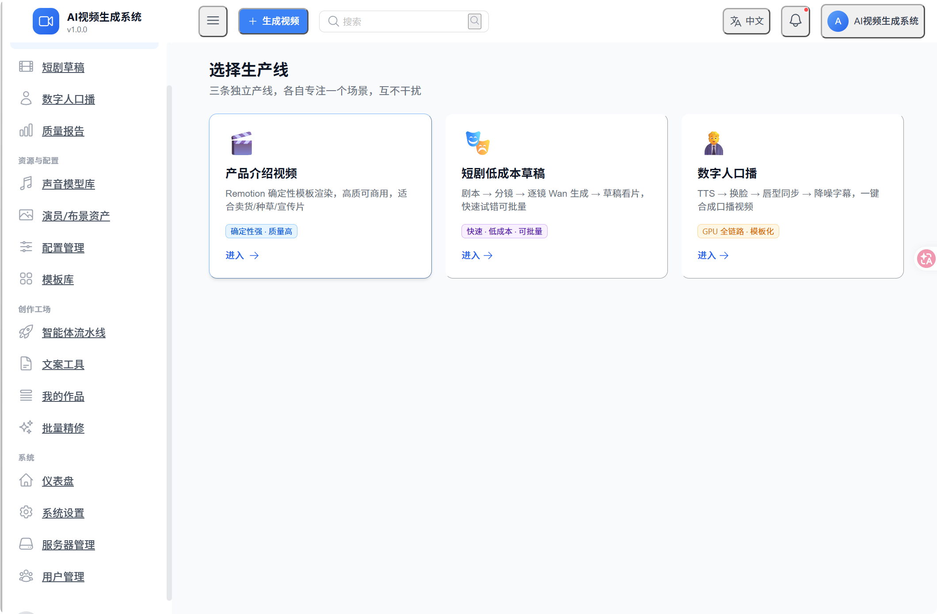
Task: Click the 确定性强 · 质量高 tag
Action: point(261,232)
